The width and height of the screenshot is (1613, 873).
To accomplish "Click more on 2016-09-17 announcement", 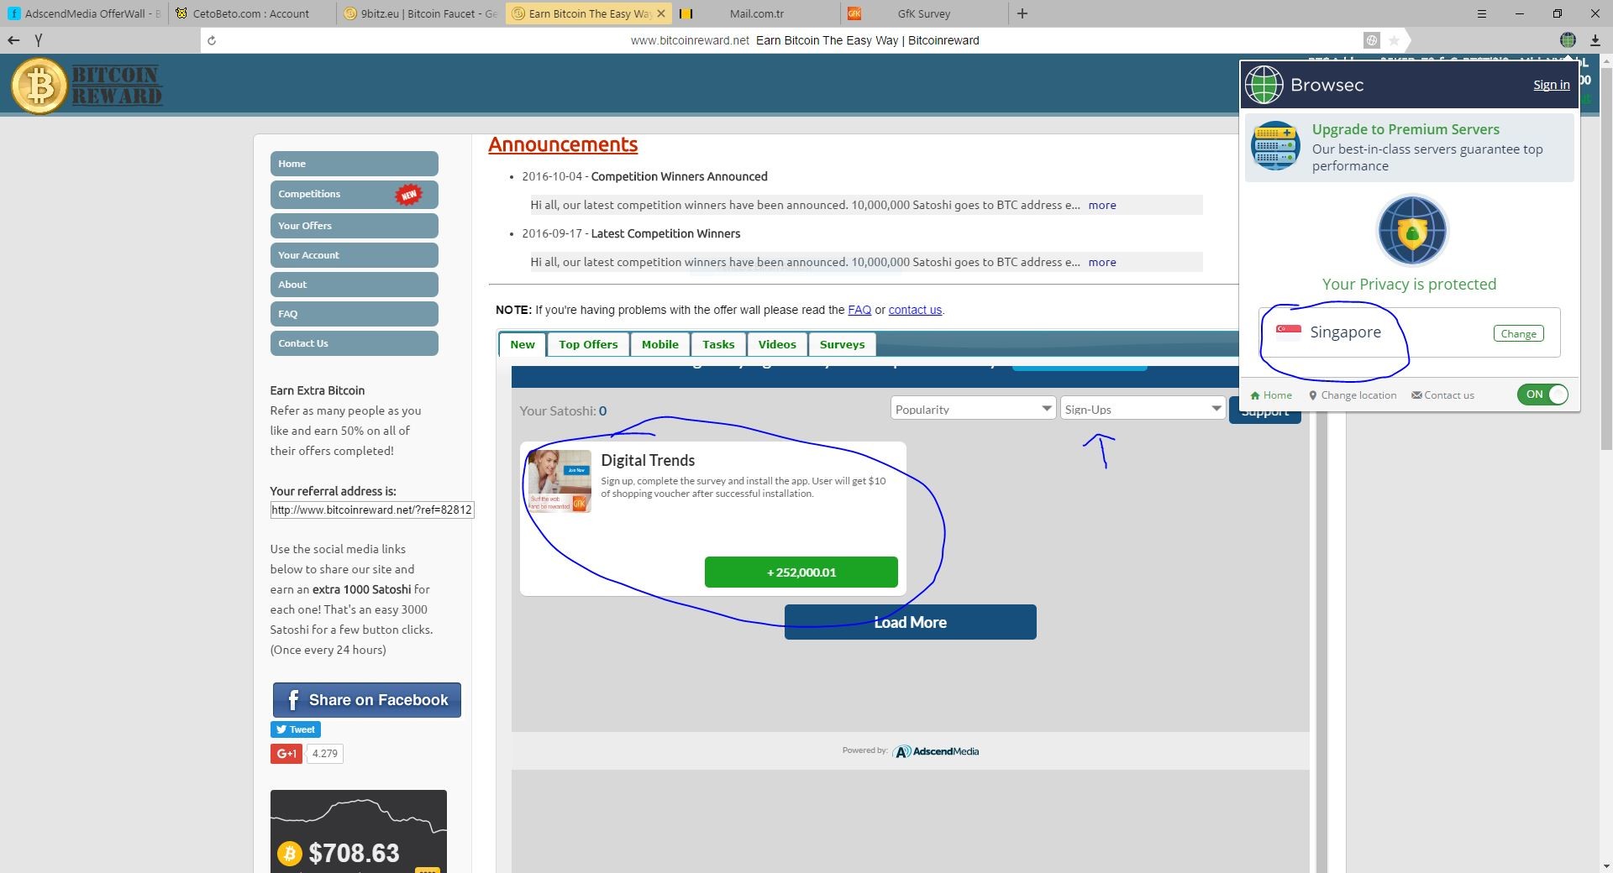I will click(1102, 262).
